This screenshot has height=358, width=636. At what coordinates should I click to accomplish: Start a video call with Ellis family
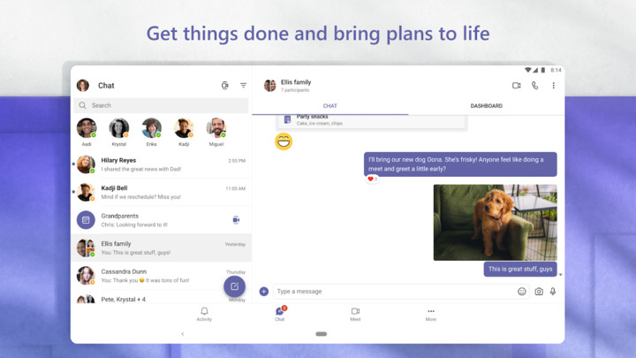pyautogui.click(x=517, y=86)
